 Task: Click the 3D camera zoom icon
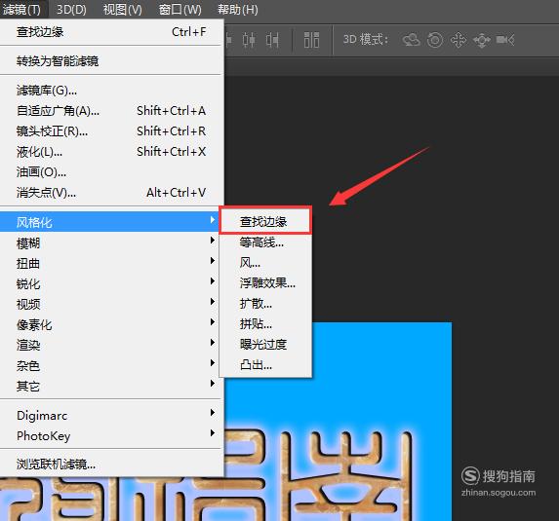point(505,40)
